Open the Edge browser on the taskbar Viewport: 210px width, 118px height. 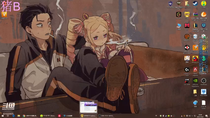click(x=13, y=116)
